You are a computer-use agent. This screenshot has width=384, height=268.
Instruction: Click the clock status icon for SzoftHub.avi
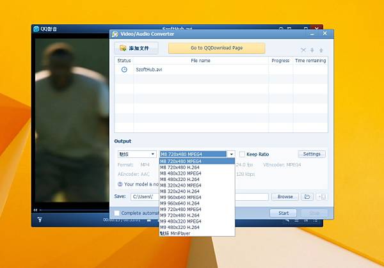tap(124, 70)
